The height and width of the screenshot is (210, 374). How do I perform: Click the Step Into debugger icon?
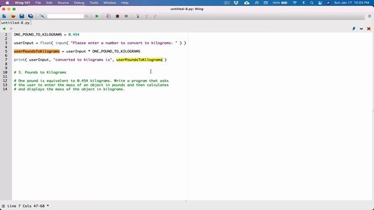pyautogui.click(x=138, y=16)
